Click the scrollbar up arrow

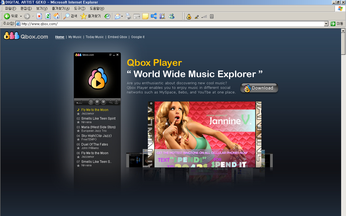(343, 31)
